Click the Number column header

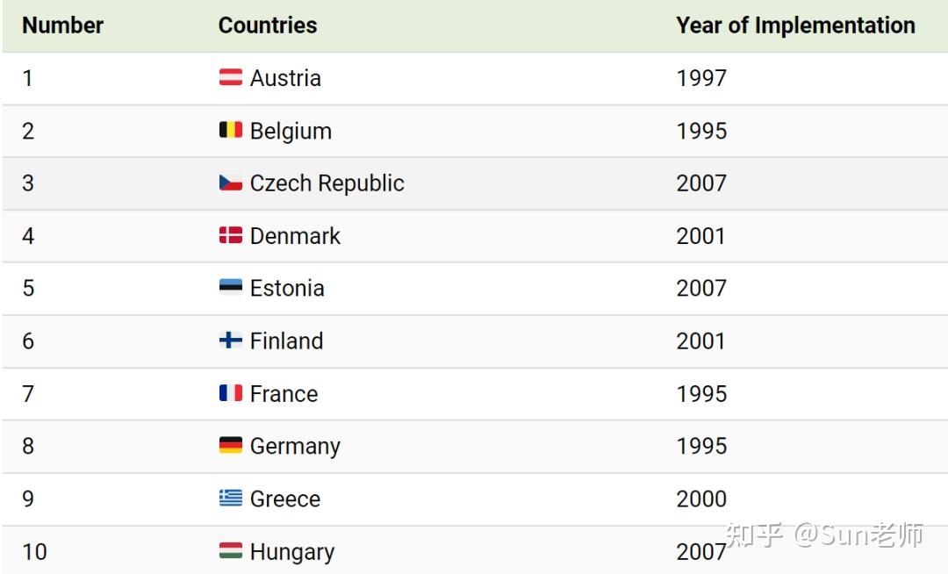point(62,25)
